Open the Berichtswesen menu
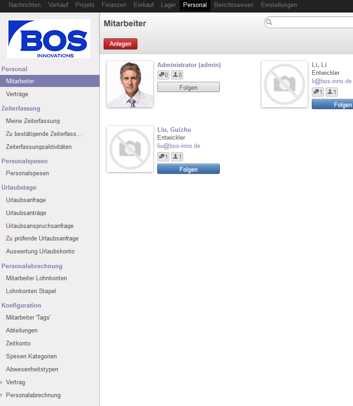353x406 pixels. click(234, 5)
